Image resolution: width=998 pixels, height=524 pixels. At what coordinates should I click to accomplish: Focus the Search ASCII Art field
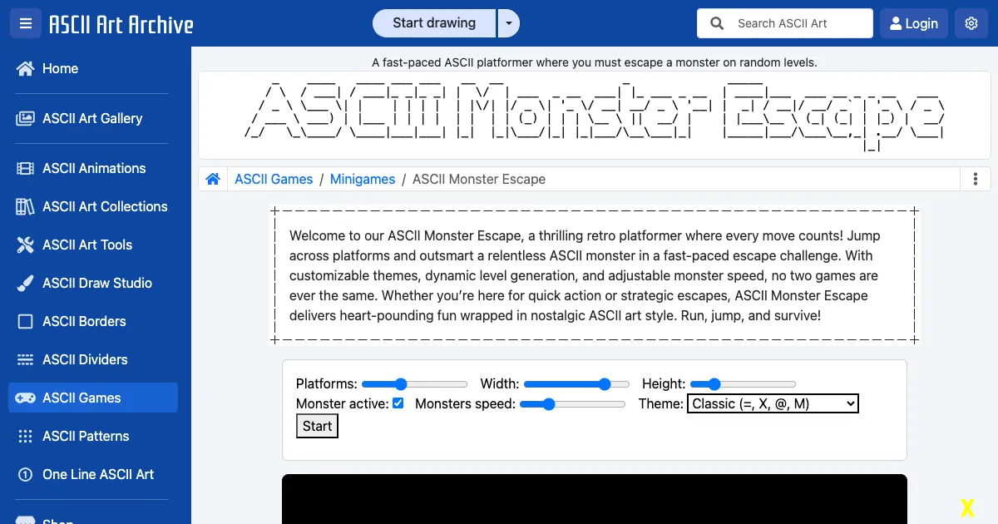797,23
